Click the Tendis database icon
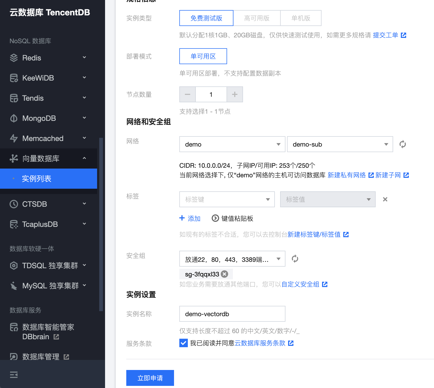The height and width of the screenshot is (388, 434). 14,98
